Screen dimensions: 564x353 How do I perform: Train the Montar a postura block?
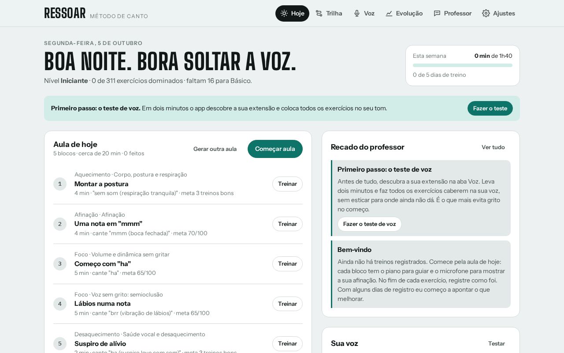point(287,184)
